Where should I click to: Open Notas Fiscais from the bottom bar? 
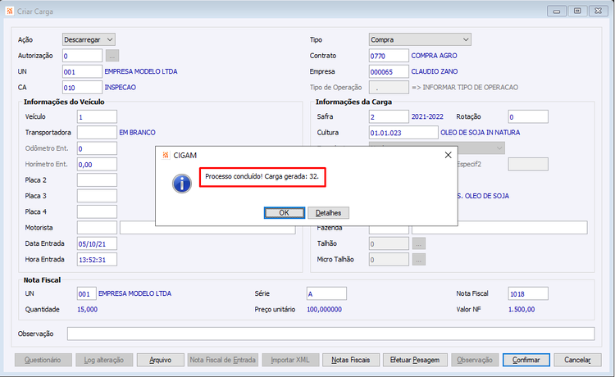(351, 360)
